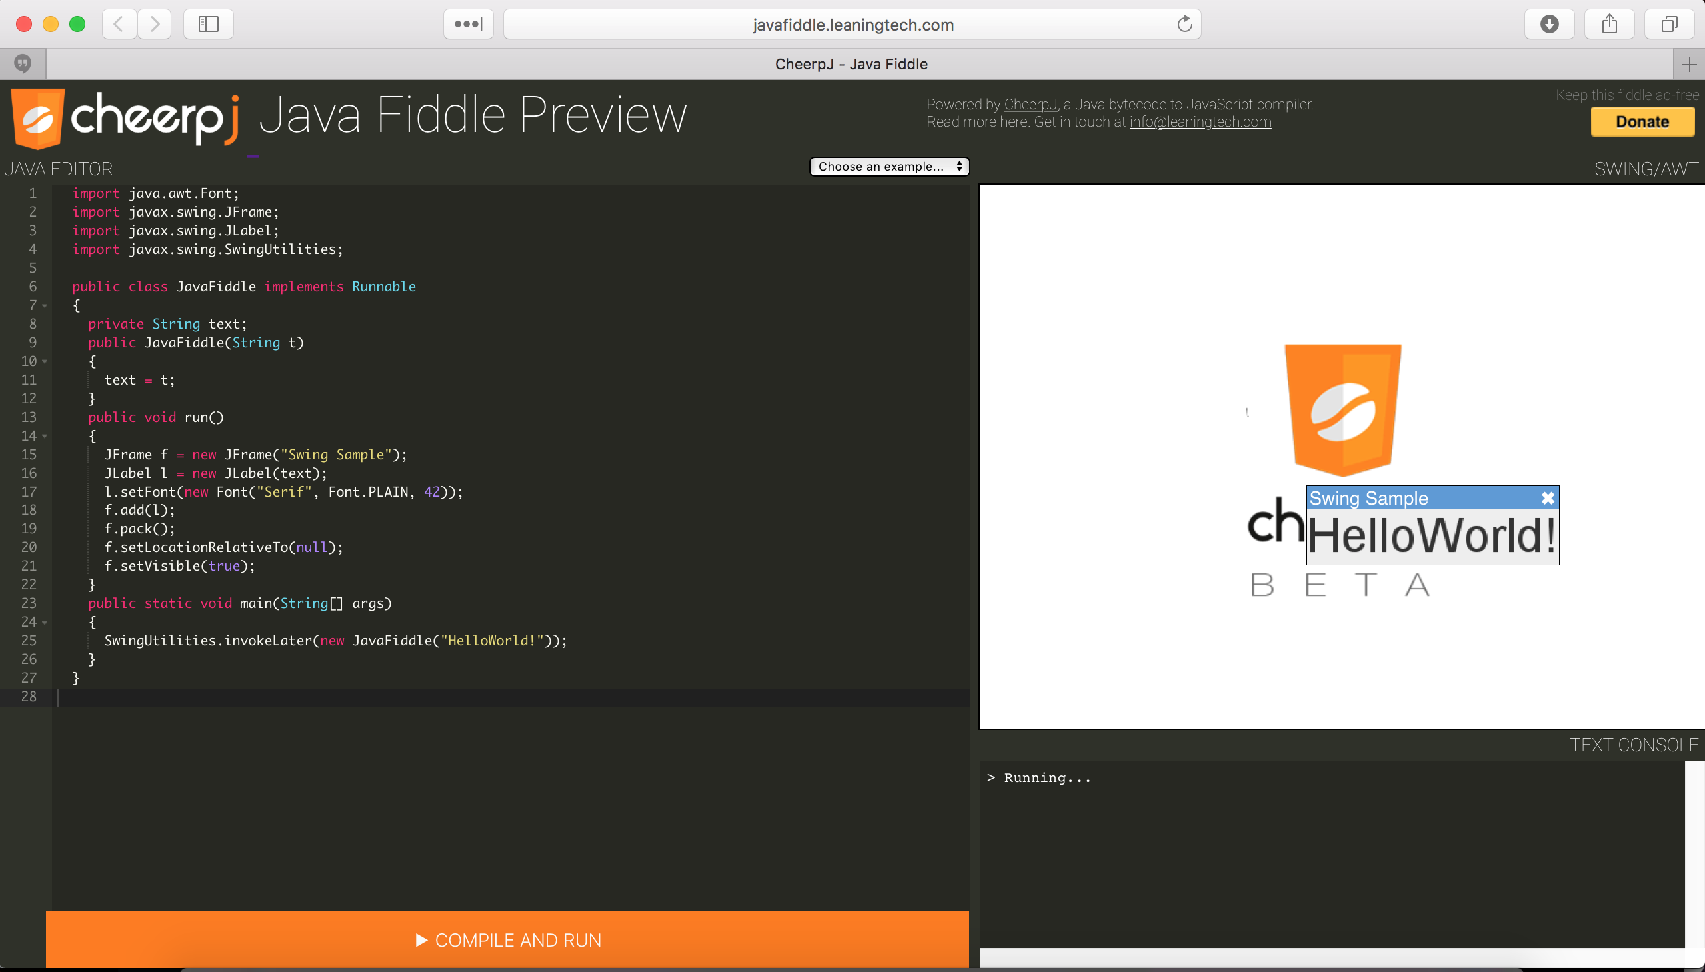Open a new tab with plus

click(x=1689, y=65)
